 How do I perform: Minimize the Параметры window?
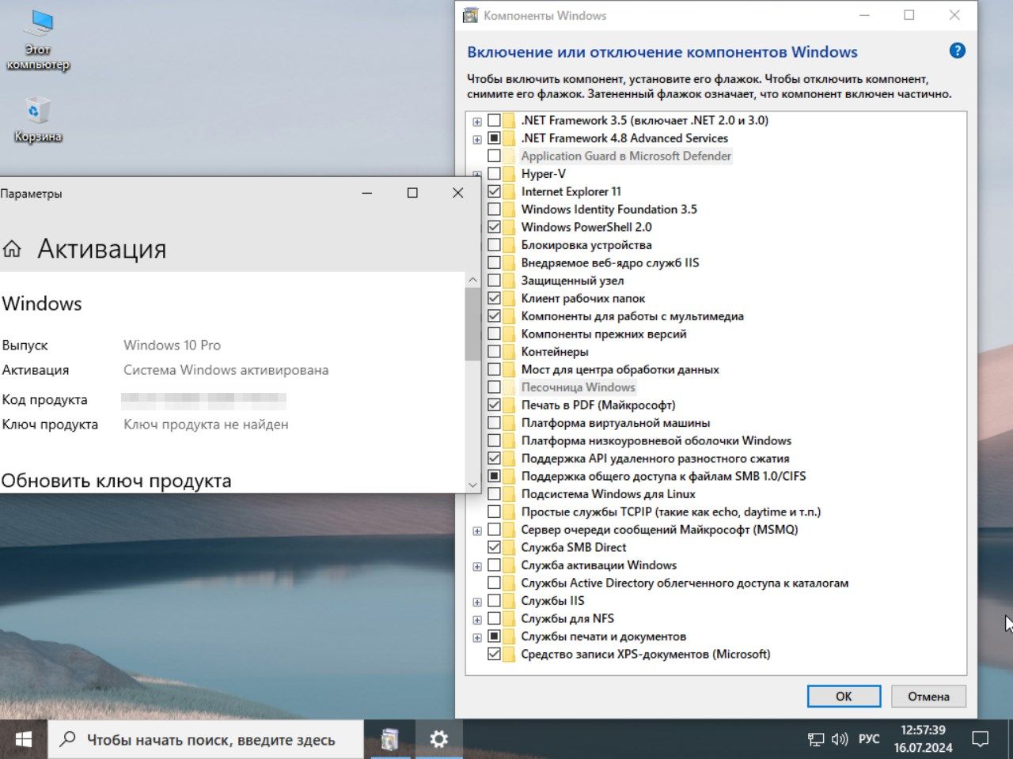coord(366,193)
